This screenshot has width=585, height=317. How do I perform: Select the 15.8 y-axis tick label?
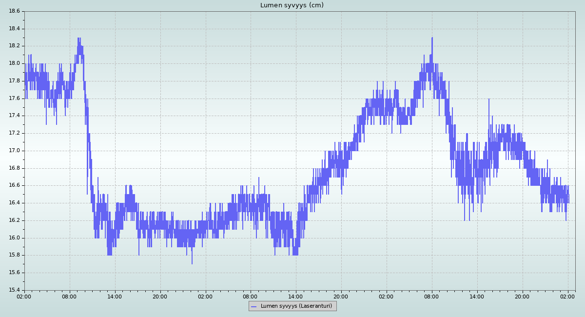pos(15,255)
